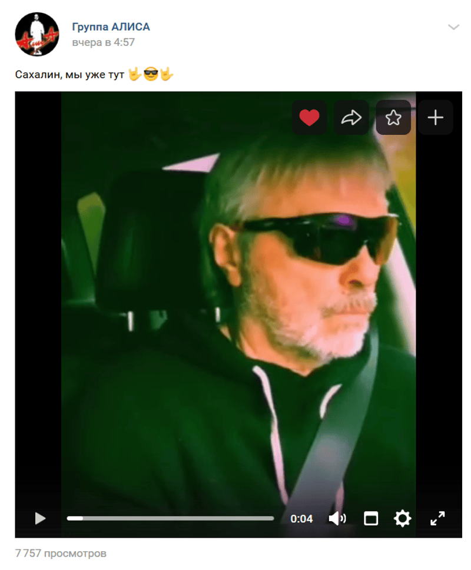Expand the video to fullscreen
This screenshot has height=570, width=471.
tap(437, 518)
